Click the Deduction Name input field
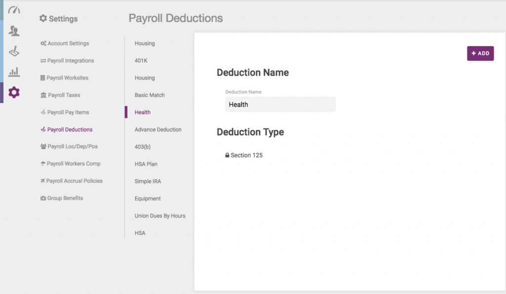Screen dimensions: 506x294 (x=281, y=105)
